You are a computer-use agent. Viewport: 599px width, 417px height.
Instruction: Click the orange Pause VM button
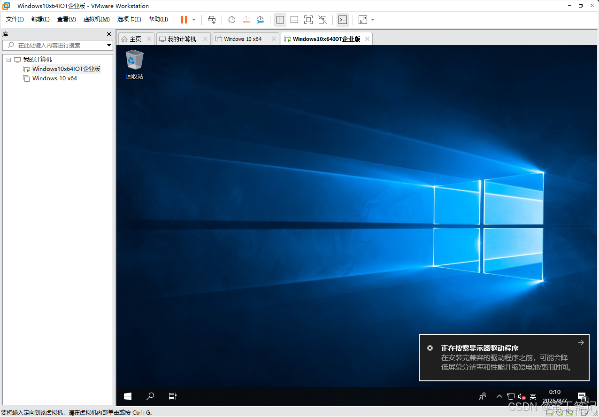184,20
